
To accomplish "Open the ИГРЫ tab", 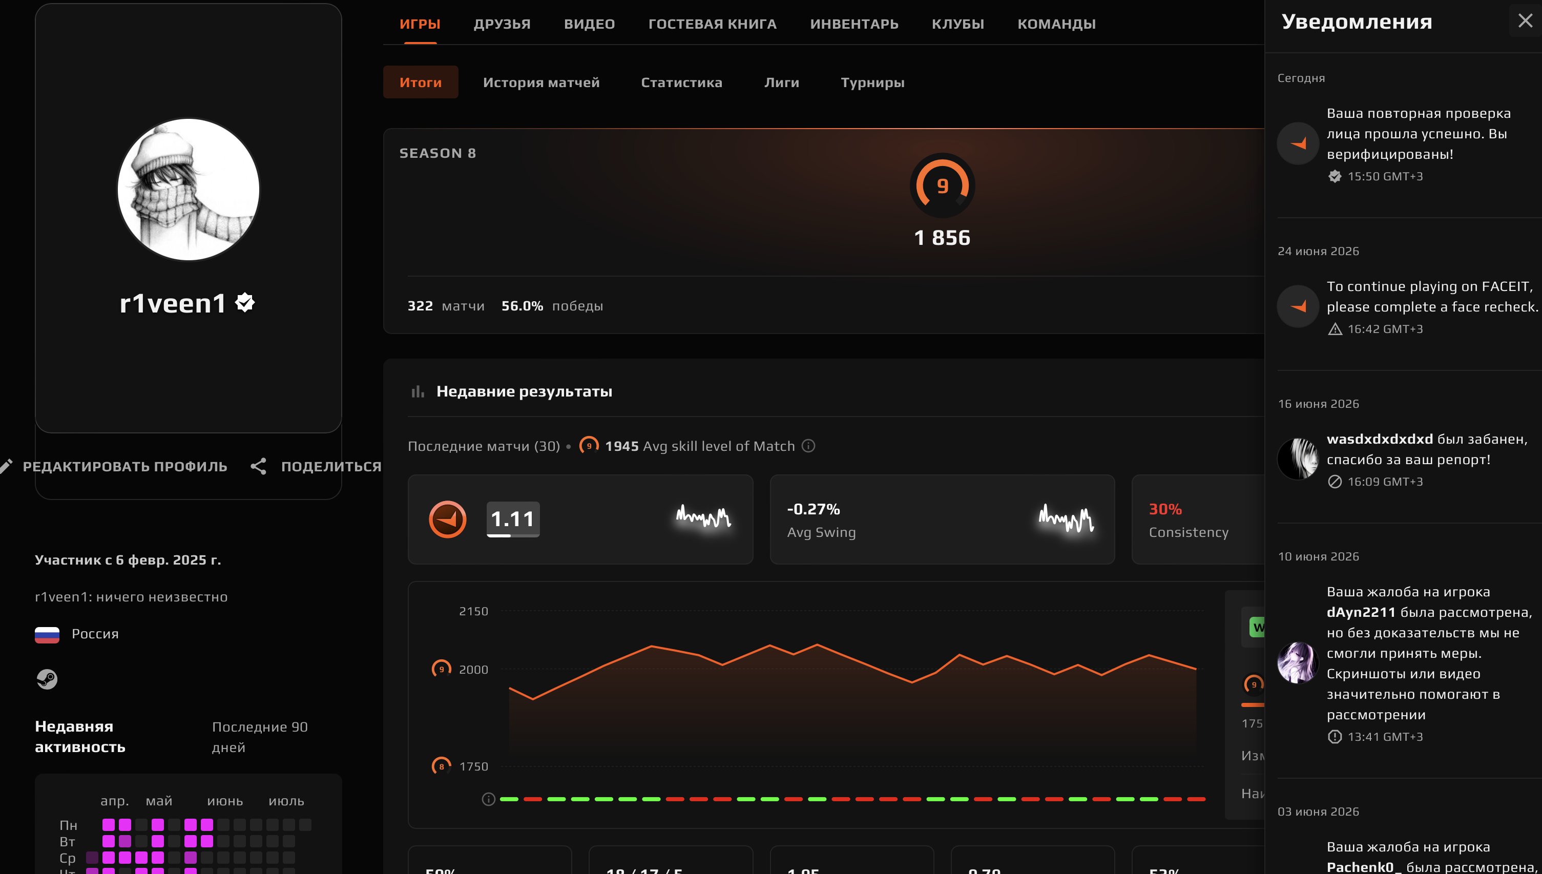I will (420, 24).
